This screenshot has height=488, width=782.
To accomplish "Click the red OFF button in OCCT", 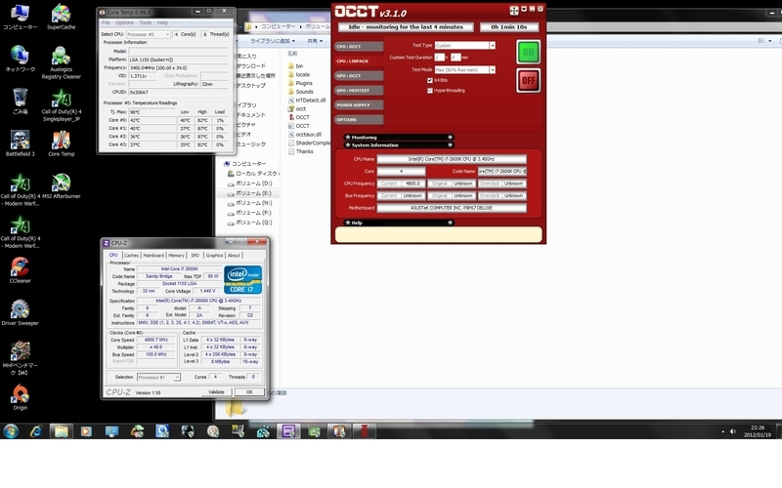I will (528, 80).
